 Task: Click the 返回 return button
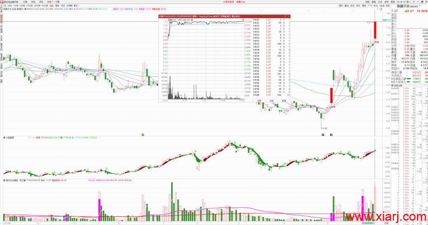pos(388,6)
